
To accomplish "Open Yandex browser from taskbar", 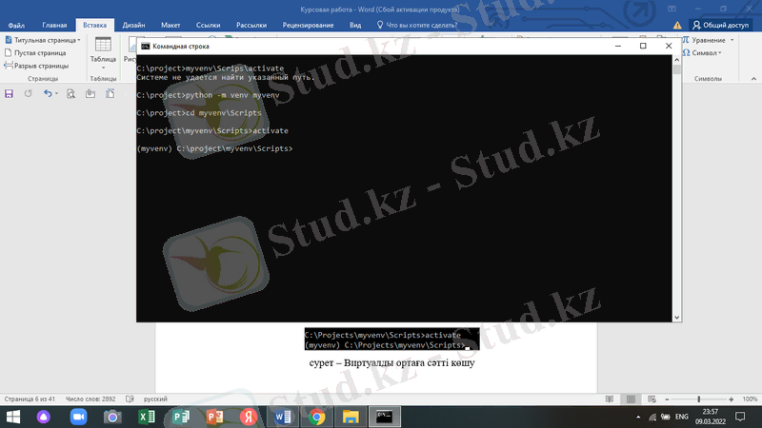I will tap(247, 417).
